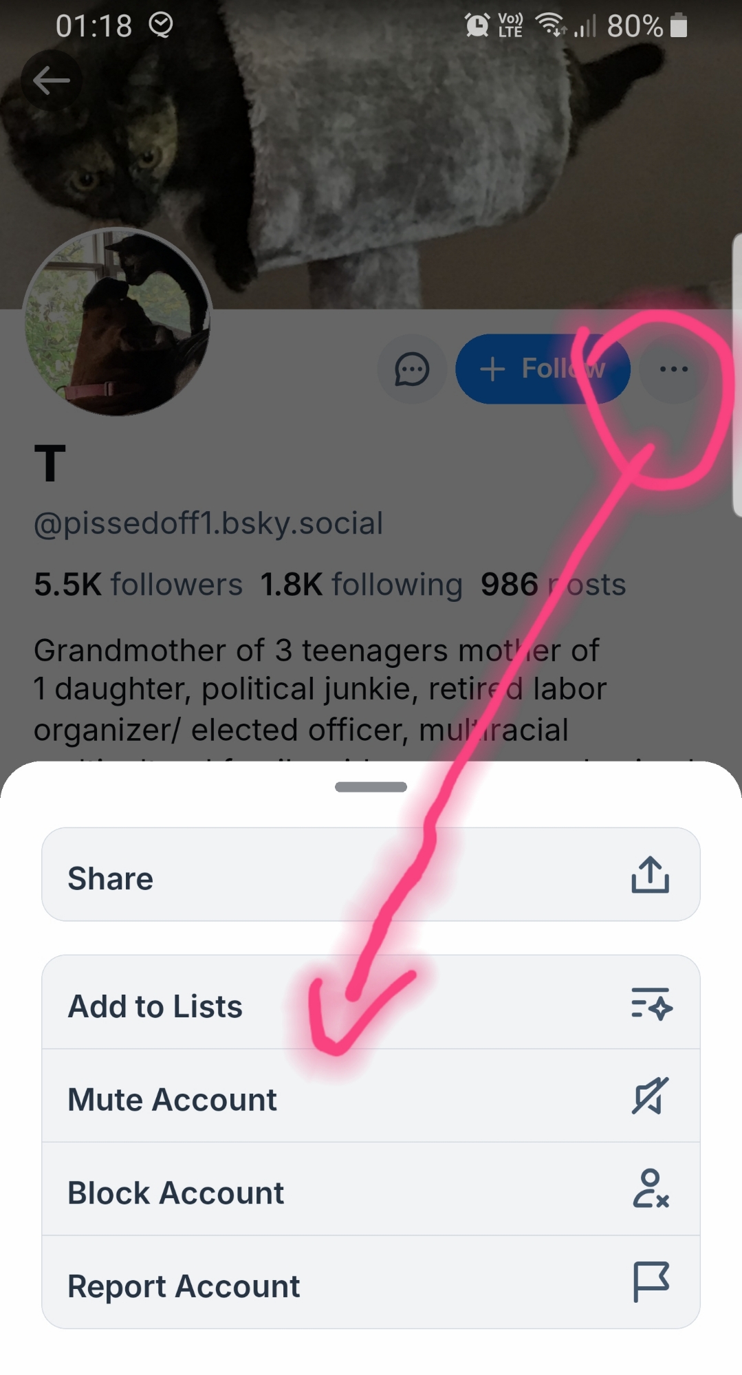
Task: Tap the alarm icon in status bar
Action: click(x=477, y=26)
